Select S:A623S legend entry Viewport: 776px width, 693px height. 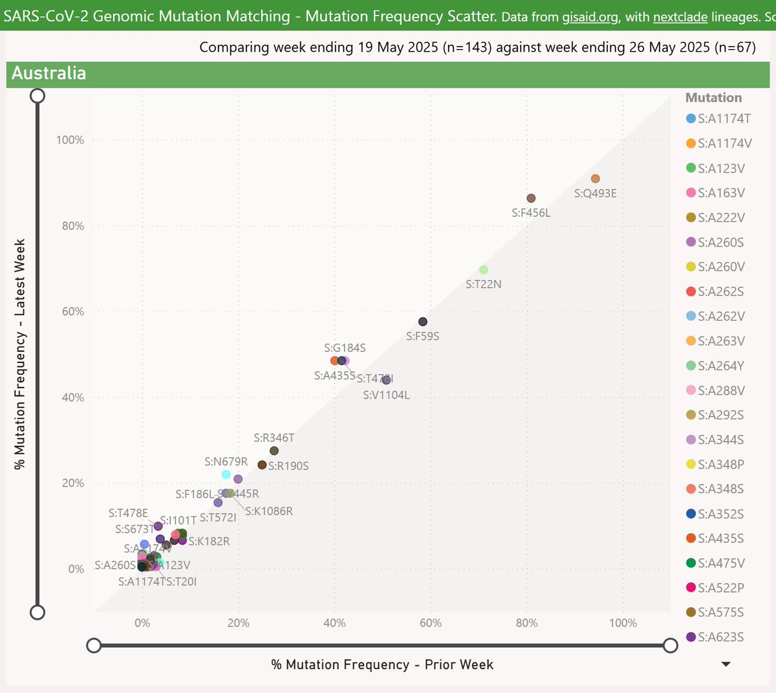[x=715, y=637]
